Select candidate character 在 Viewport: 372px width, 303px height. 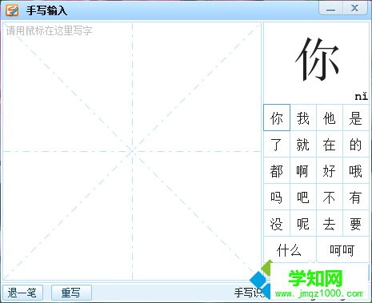coord(330,144)
